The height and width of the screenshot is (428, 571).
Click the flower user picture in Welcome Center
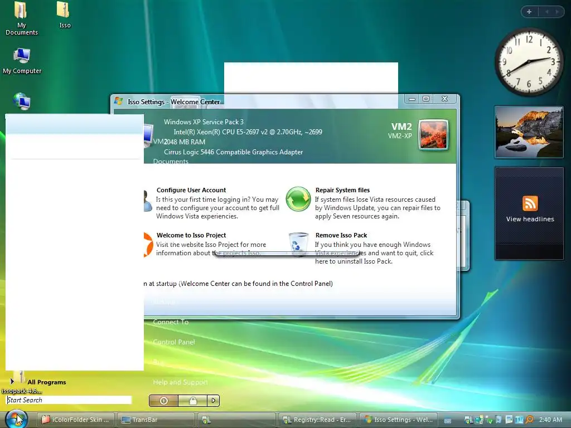433,135
